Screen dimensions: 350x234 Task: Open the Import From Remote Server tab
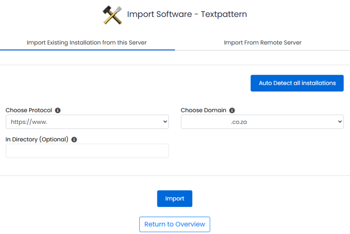263,42
